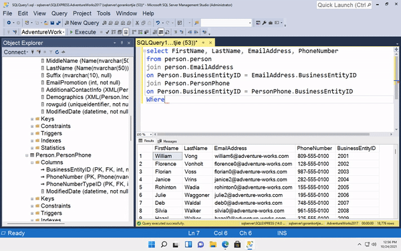This screenshot has height=251, width=401.
Task: Click the Filter funnel icon in Object Explorer
Action: pos(51,52)
